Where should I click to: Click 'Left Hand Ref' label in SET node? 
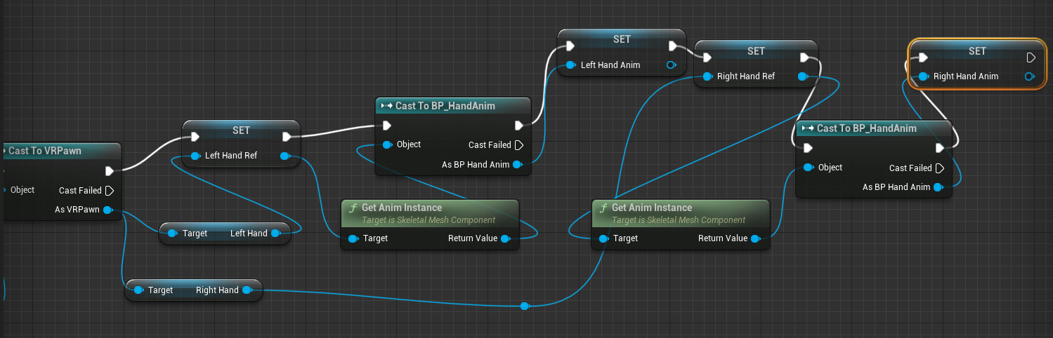(x=231, y=156)
